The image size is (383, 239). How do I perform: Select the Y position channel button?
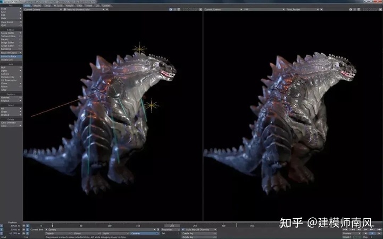coord(2,229)
